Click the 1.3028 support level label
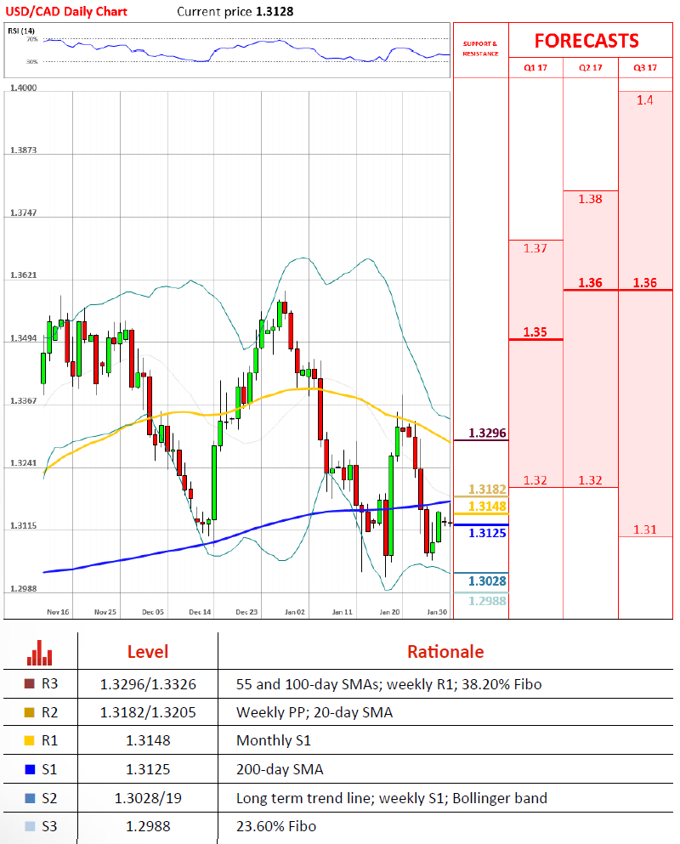The image size is (680, 844). [487, 581]
